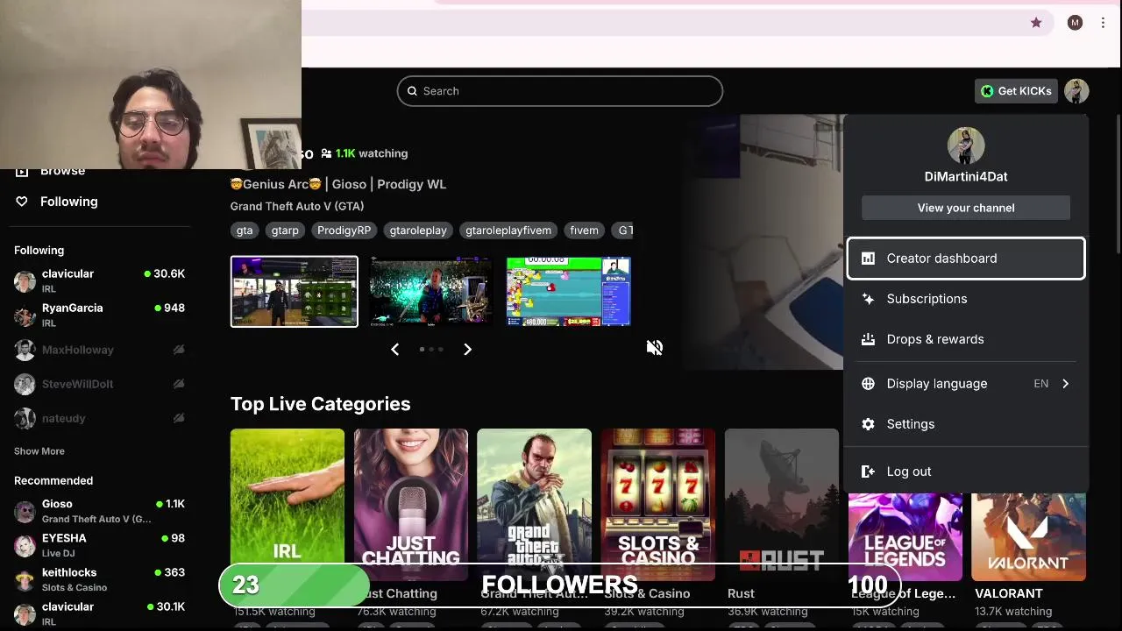1122x631 pixels.
Task: Click viewers icon beside 1.1K watching
Action: click(x=326, y=153)
